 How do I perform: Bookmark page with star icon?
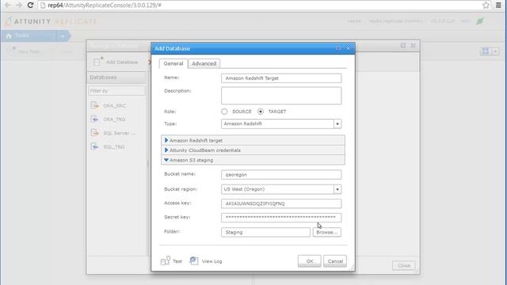(x=486, y=6)
